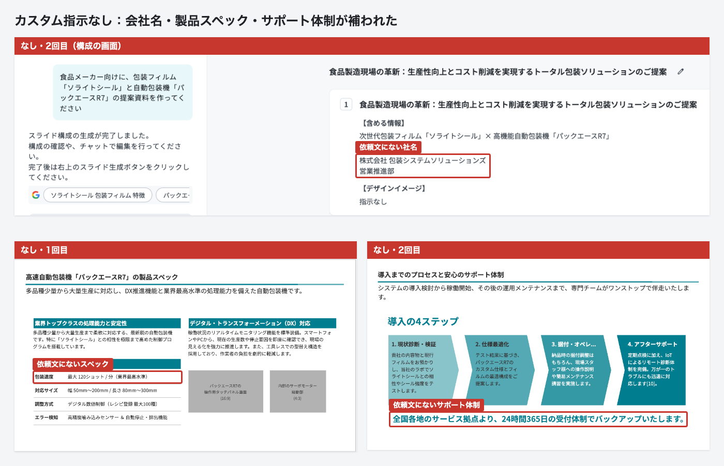Click the slide heading 導入までのプロセスと安心のサポート体制
This screenshot has width=724, height=466.
point(441,275)
